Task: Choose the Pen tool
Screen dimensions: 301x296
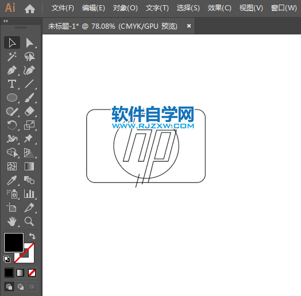Action: 12,71
